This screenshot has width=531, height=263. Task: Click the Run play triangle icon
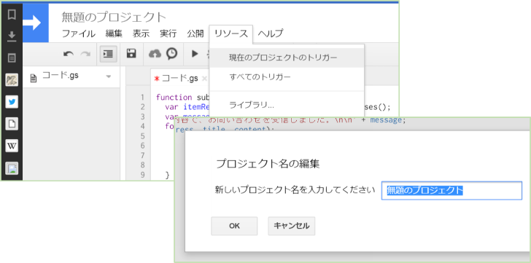point(194,53)
